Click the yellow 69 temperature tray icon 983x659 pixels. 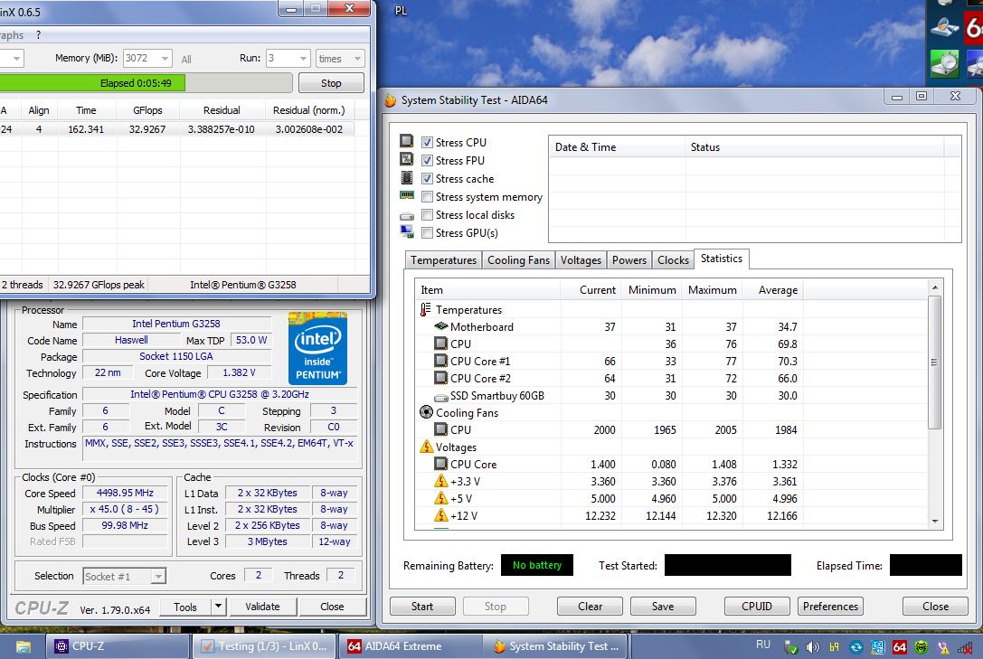pyautogui.click(x=835, y=647)
